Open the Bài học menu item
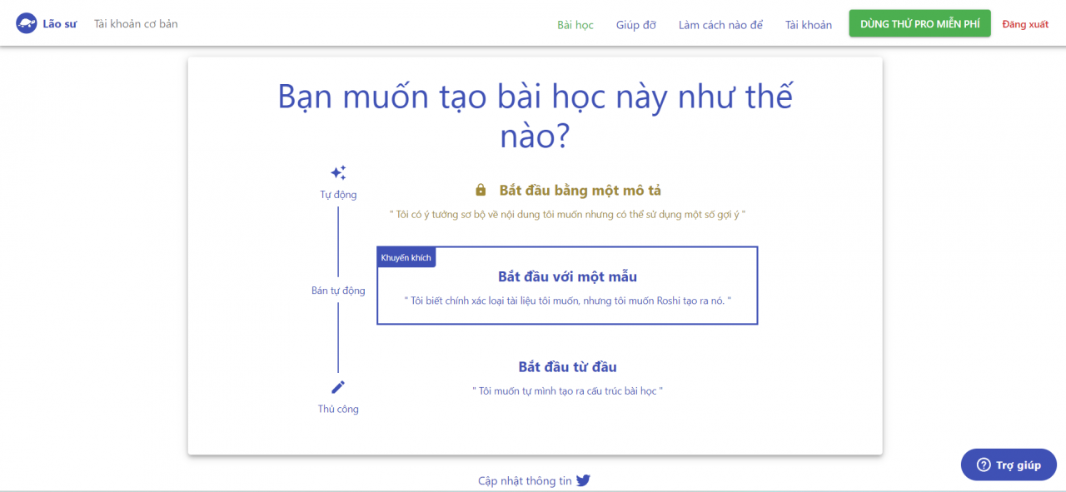The height and width of the screenshot is (492, 1066). tap(575, 25)
